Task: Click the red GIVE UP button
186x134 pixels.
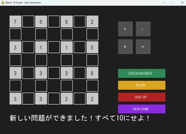Action: point(142,97)
